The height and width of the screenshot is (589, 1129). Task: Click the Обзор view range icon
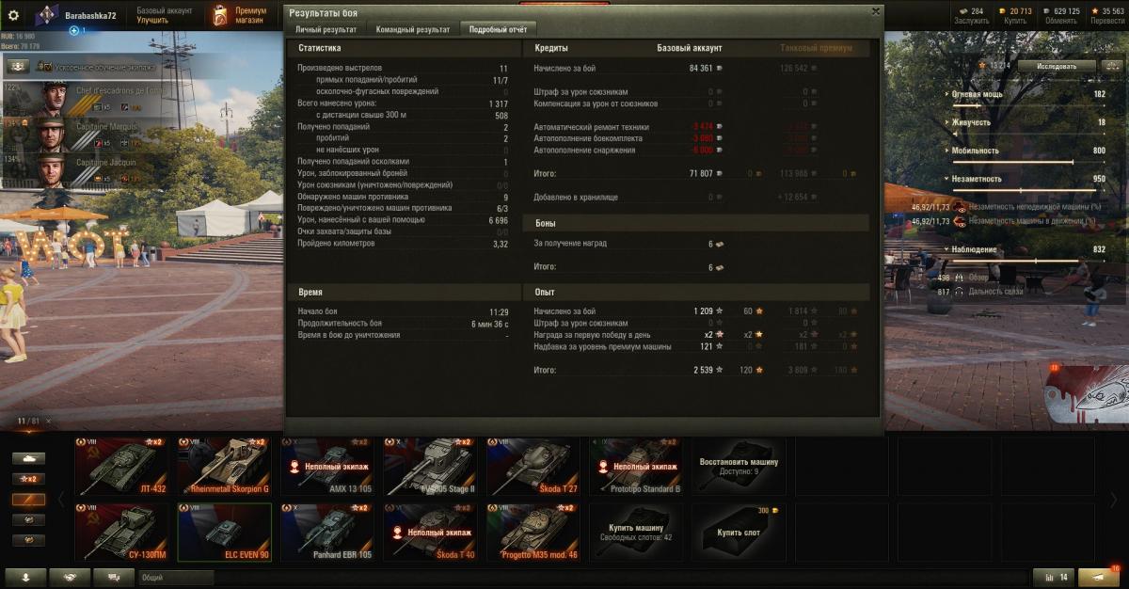coord(959,279)
